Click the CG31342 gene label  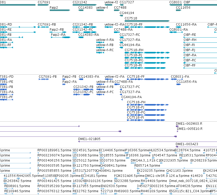point(80,2)
